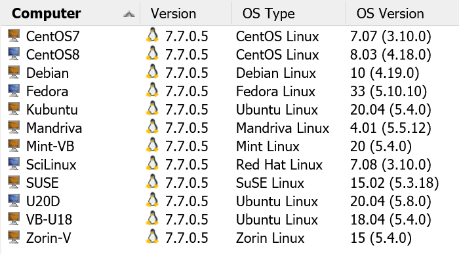The image size is (459, 254).
Task: Click the Linux penguin icon in CentOS8 row
Action: [152, 54]
